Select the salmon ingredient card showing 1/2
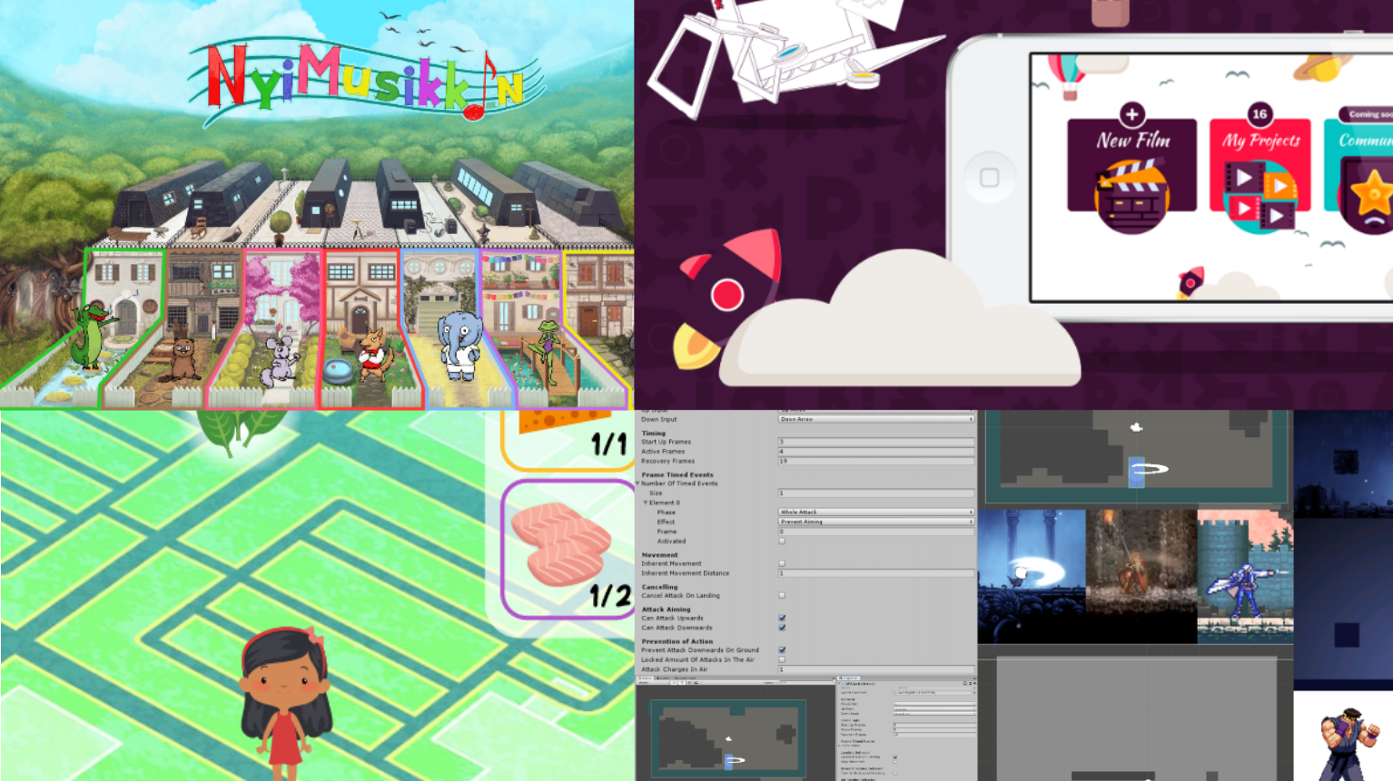 coord(569,549)
